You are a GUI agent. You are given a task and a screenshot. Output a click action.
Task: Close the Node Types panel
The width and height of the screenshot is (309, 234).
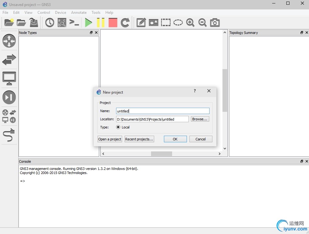tap(96, 33)
